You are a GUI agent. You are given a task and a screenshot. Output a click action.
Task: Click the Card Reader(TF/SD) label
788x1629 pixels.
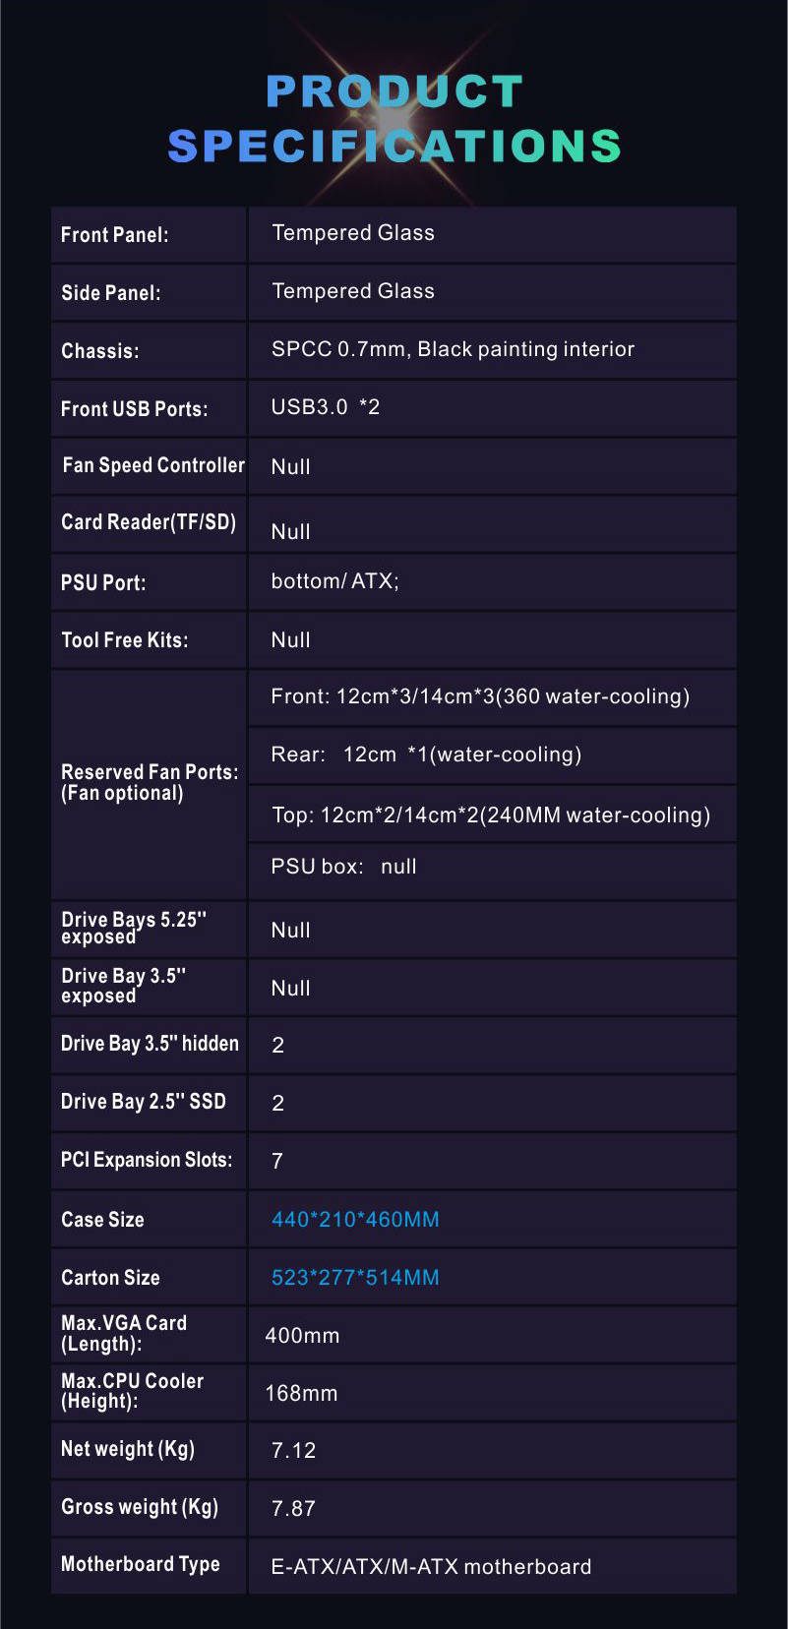click(x=149, y=522)
